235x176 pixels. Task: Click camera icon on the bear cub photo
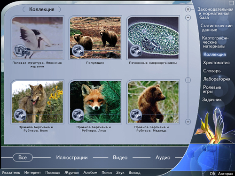(136, 115)
